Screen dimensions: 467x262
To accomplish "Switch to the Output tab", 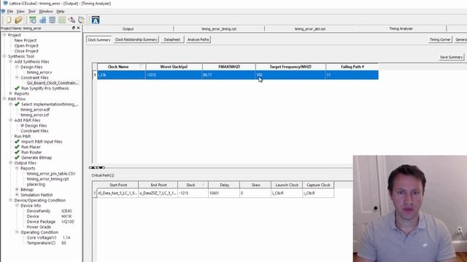I will [x=128, y=29].
